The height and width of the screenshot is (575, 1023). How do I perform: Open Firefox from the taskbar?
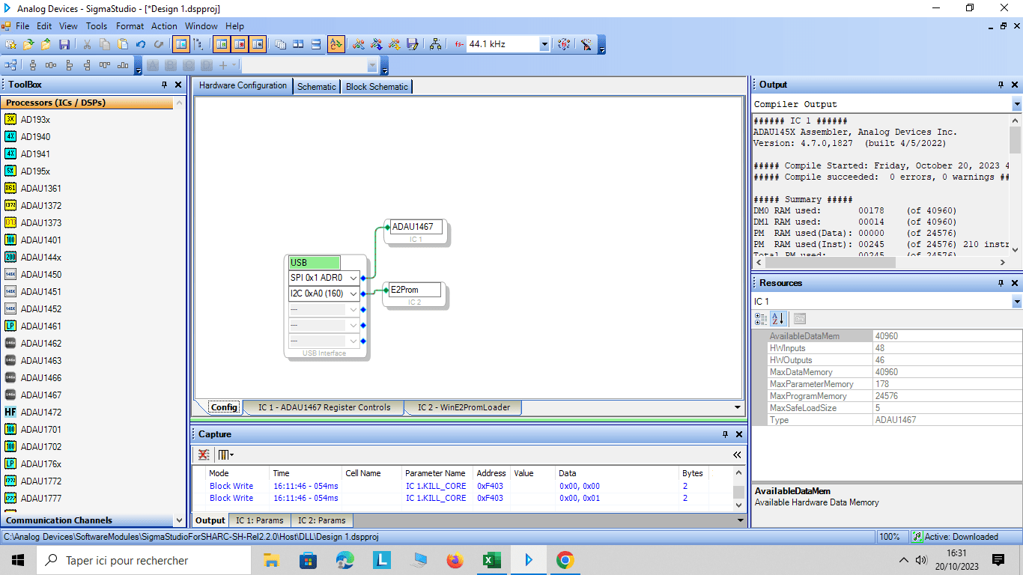(x=455, y=560)
